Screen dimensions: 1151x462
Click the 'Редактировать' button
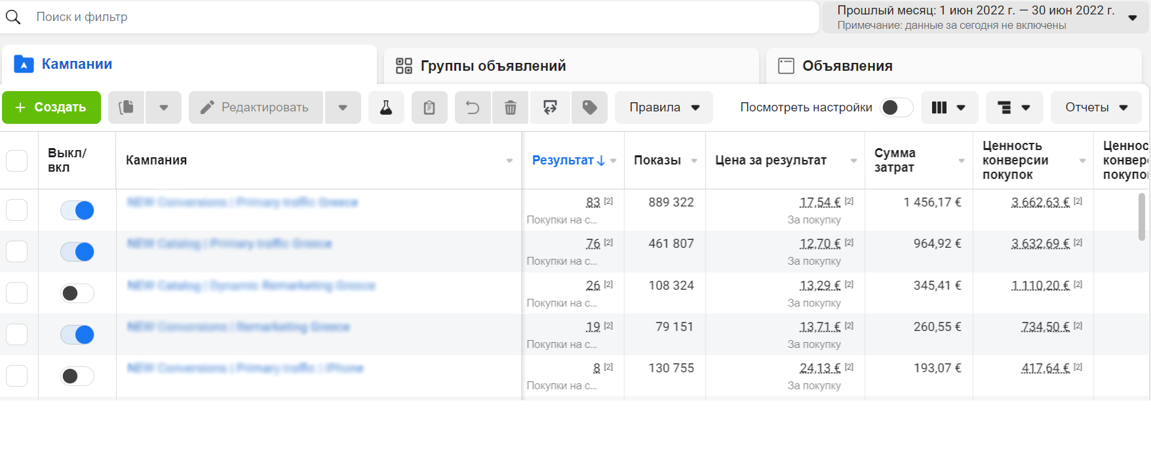[256, 107]
